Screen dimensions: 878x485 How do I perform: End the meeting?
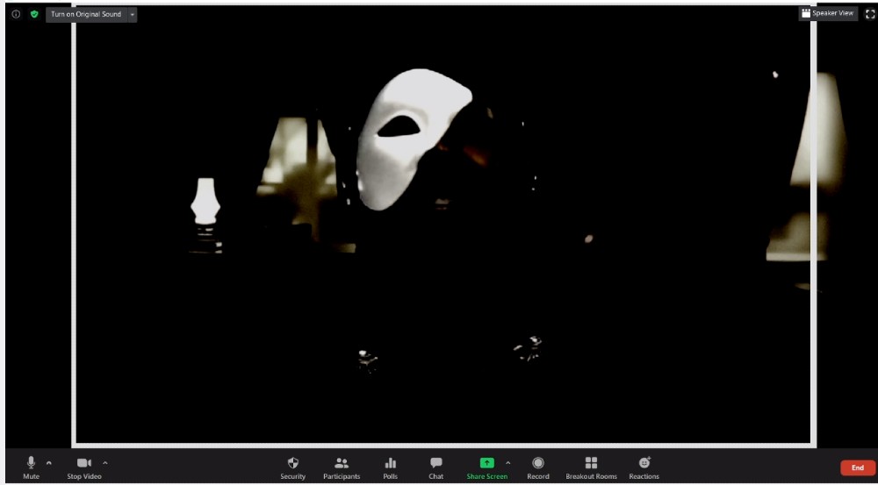click(x=858, y=467)
